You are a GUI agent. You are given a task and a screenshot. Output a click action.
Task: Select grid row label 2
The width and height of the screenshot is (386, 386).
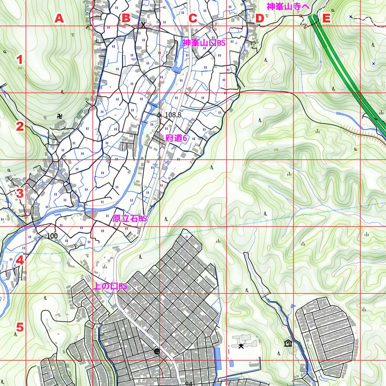[x=20, y=126]
